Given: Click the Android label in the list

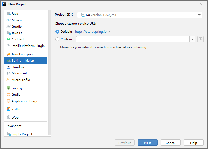Looking at the screenshot, I should (18, 39).
